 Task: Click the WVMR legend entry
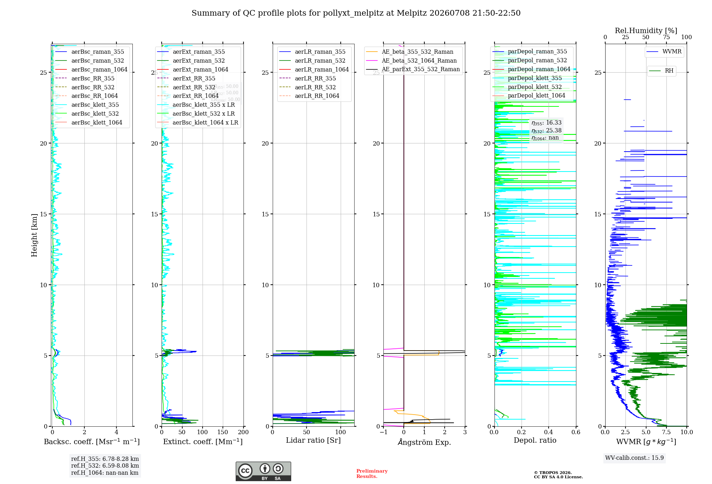[x=664, y=52]
